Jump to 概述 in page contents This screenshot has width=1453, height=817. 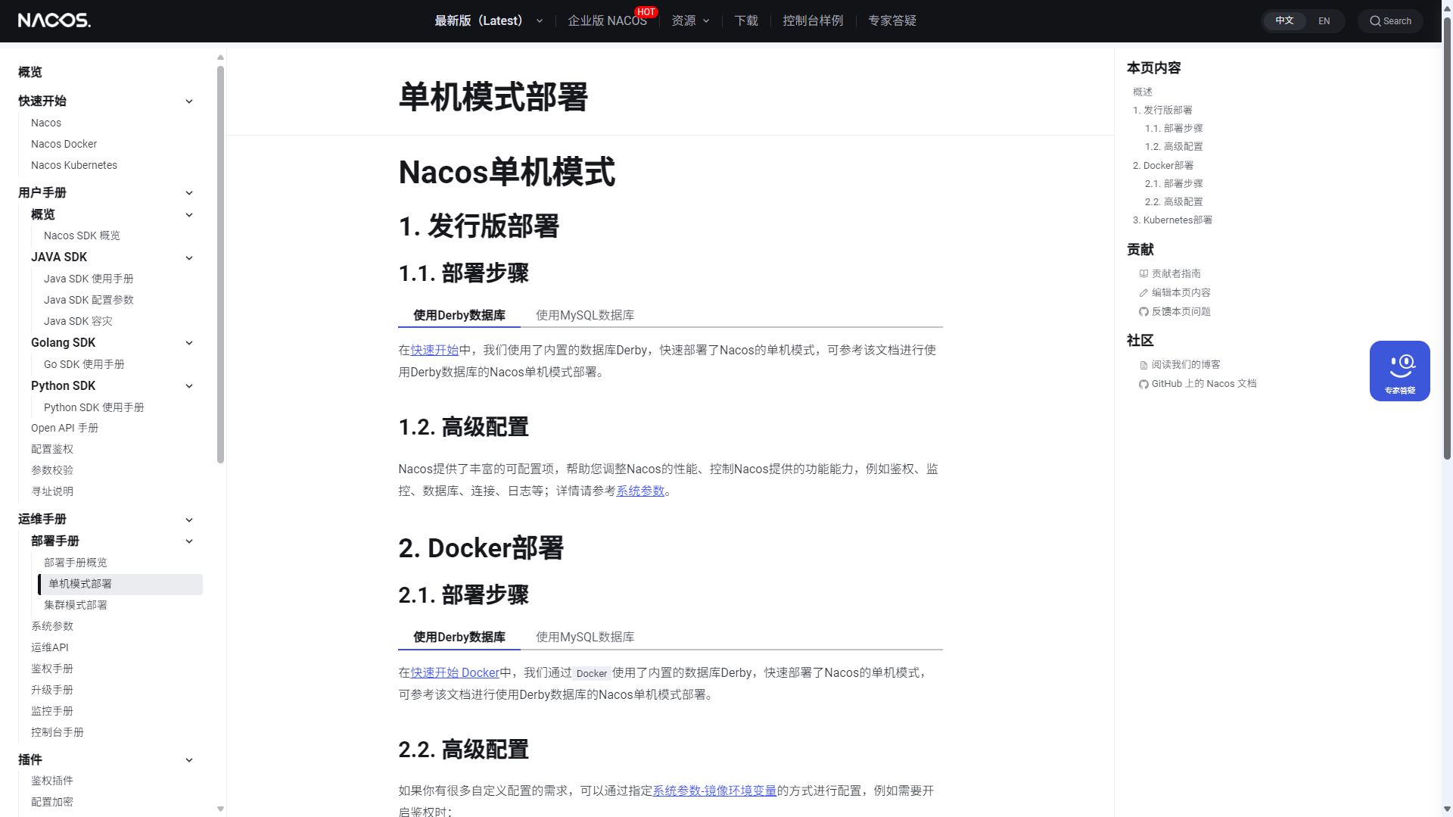[x=1143, y=92]
